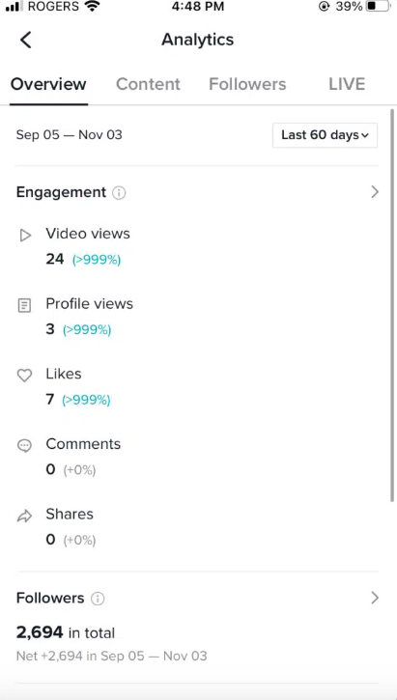397x700 pixels.
Task: Expand the Engagement section chevron
Action: pos(375,192)
